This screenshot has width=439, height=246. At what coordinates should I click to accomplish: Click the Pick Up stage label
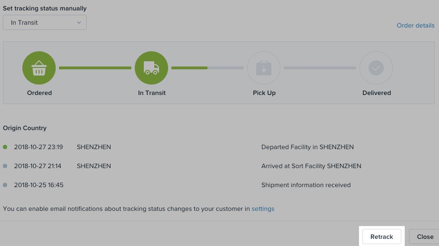tap(264, 93)
